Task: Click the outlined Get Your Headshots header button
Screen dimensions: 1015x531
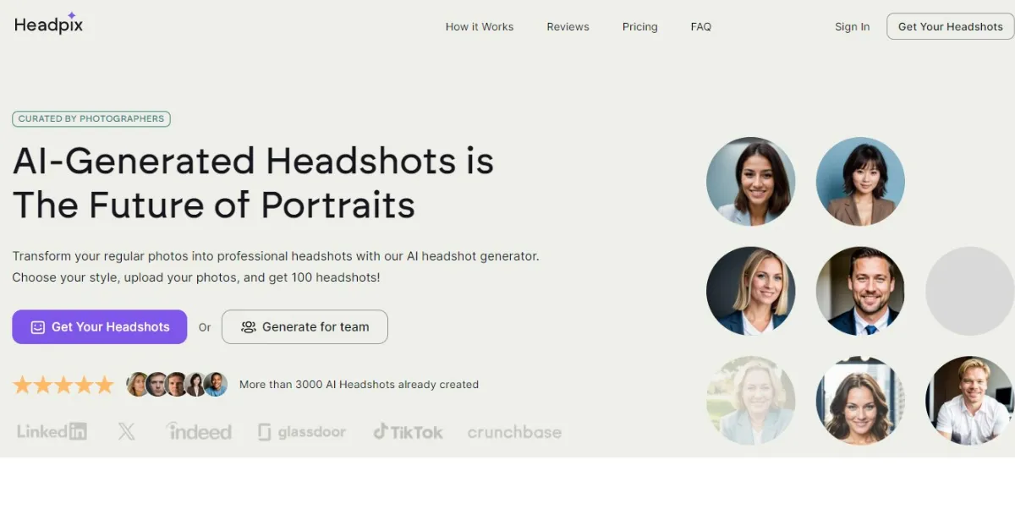Action: (x=950, y=26)
